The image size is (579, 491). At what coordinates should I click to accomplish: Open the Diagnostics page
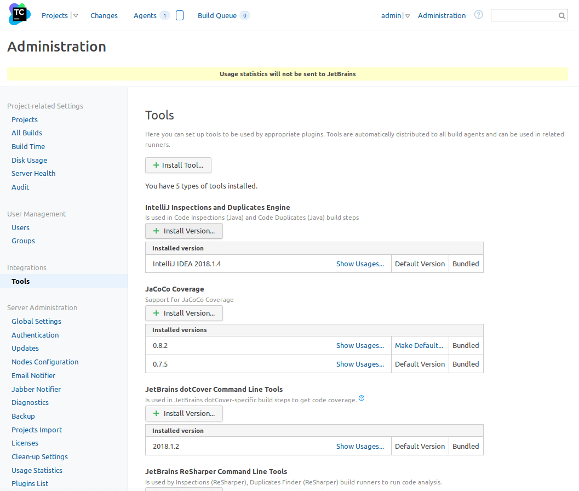30,402
